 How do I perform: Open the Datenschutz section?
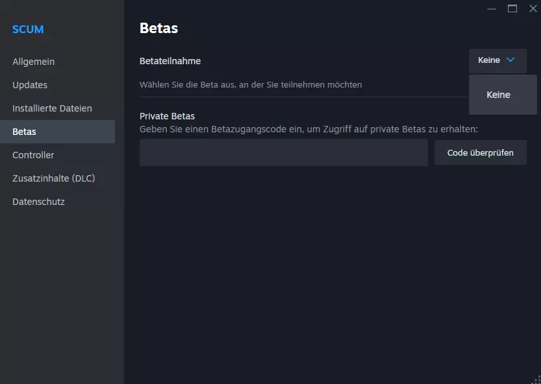(38, 202)
